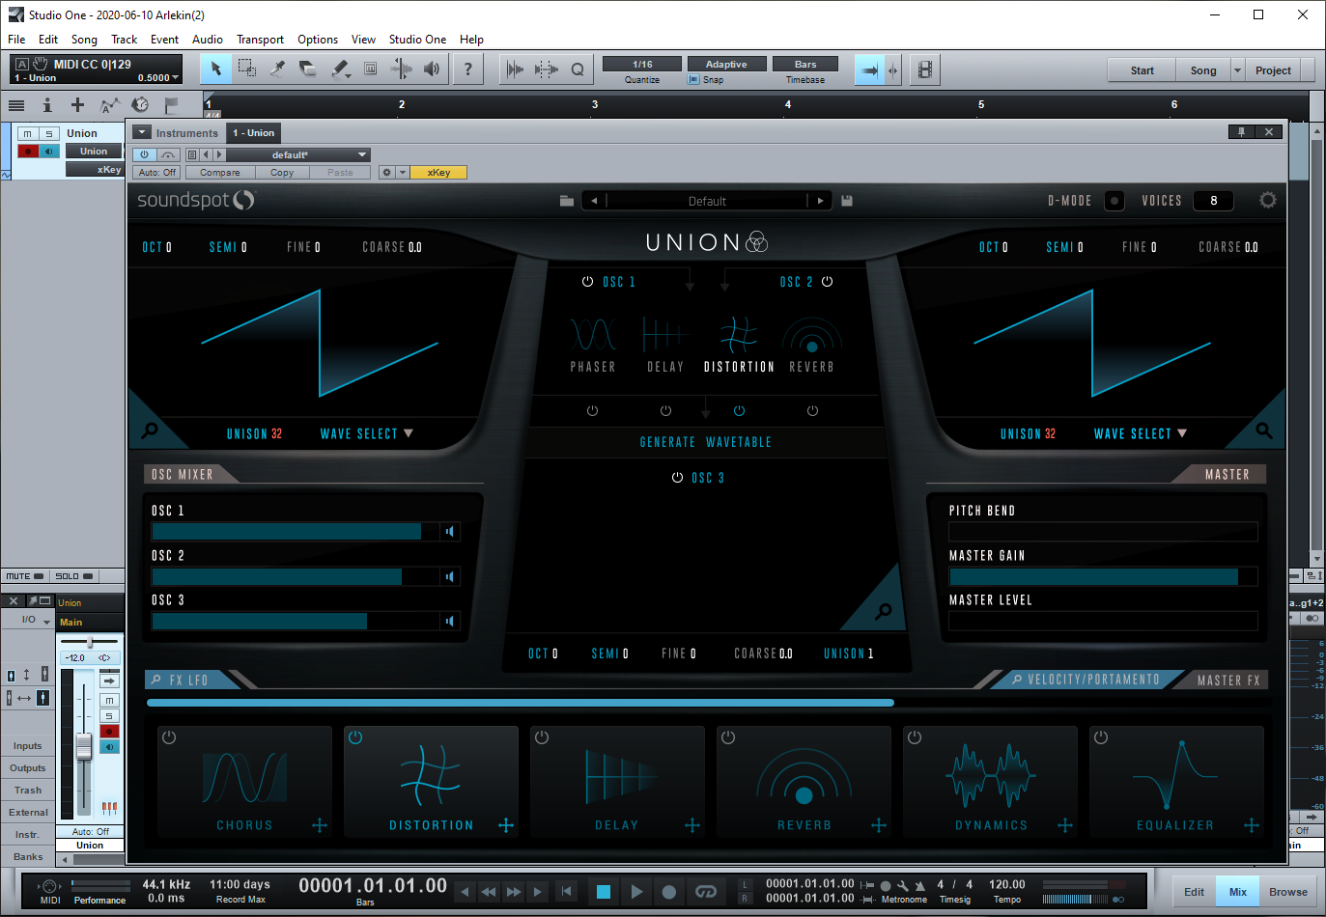This screenshot has height=917, width=1326.
Task: Show automation with the track automation icon
Action: tap(109, 104)
